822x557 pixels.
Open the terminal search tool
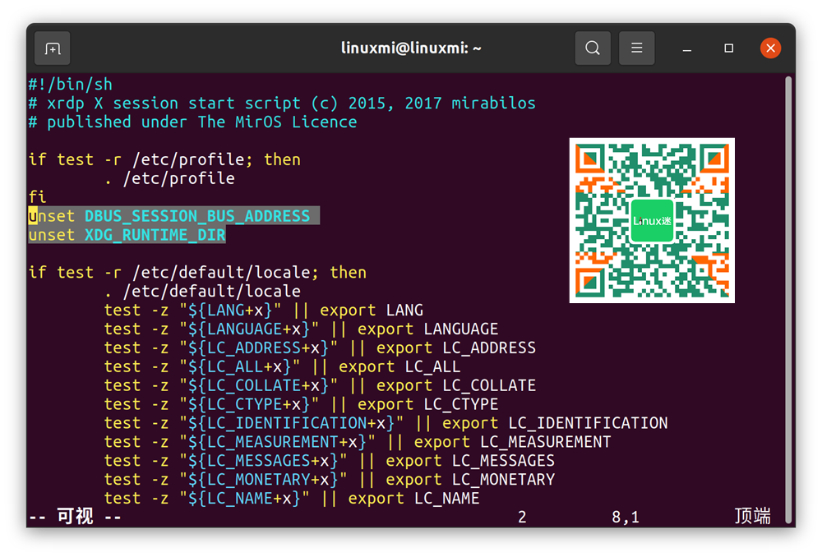pyautogui.click(x=593, y=48)
